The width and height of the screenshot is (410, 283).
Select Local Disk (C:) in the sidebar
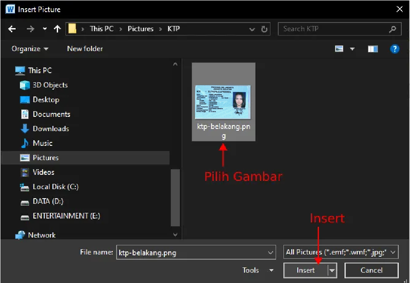coord(55,187)
